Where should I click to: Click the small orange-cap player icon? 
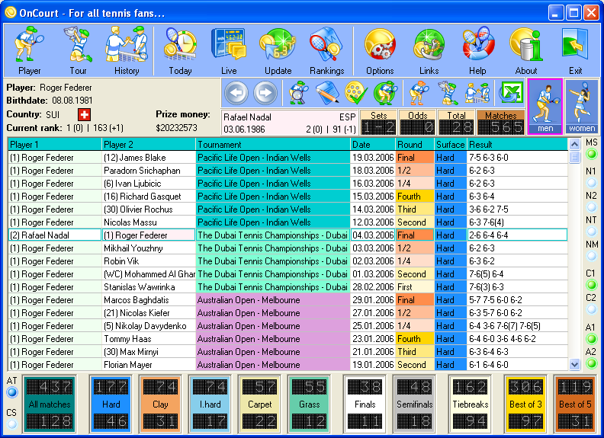[419, 93]
